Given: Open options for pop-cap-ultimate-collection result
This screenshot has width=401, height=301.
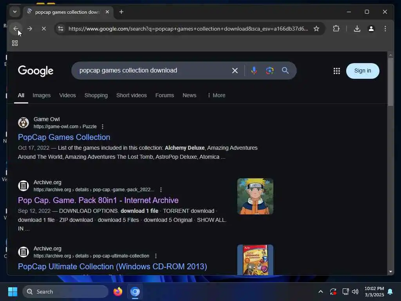Looking at the screenshot, I should (156, 256).
